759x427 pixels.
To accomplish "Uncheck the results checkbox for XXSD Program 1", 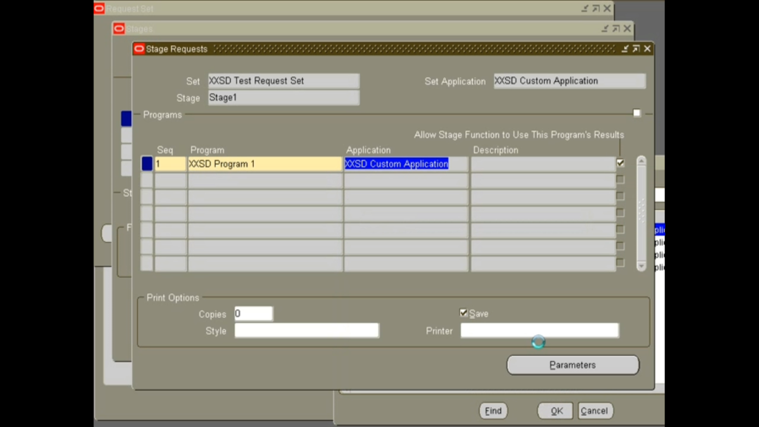I will click(620, 163).
